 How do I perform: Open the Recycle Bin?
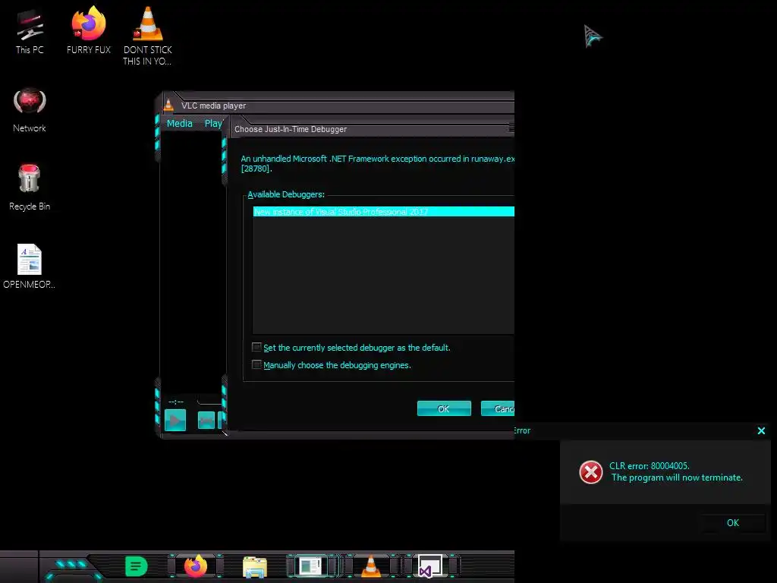coord(30,188)
